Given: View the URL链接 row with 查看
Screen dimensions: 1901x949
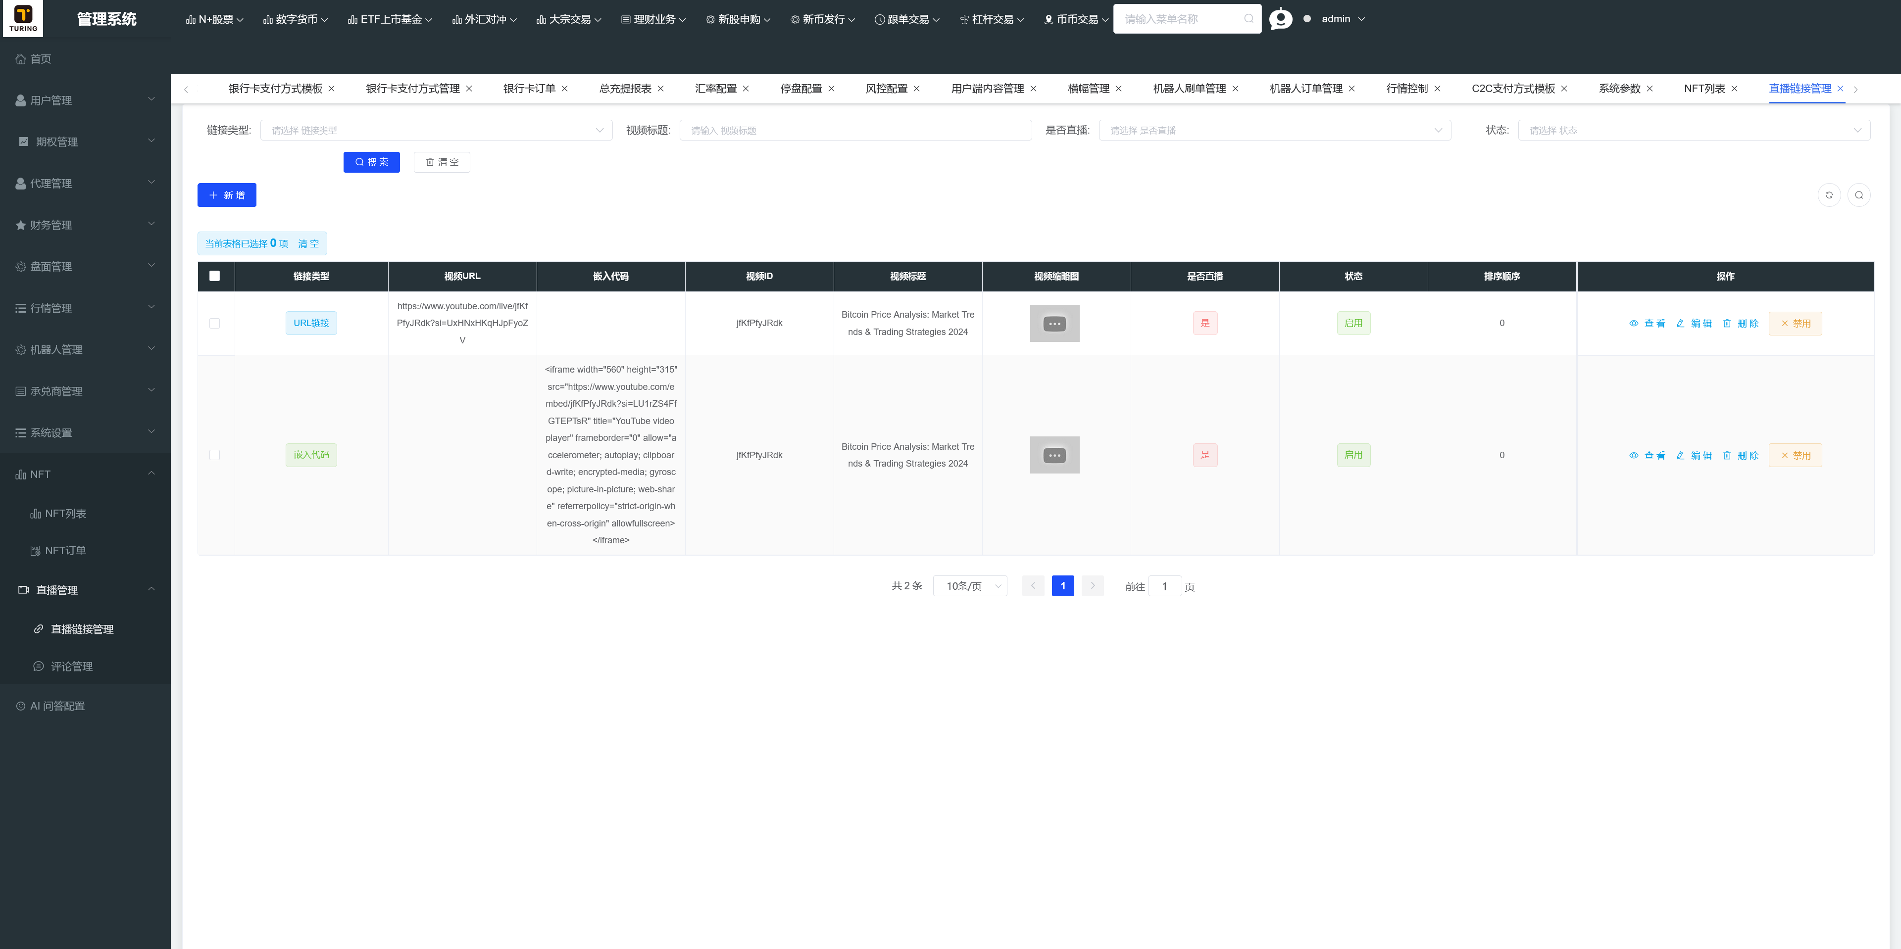Looking at the screenshot, I should tap(1647, 323).
